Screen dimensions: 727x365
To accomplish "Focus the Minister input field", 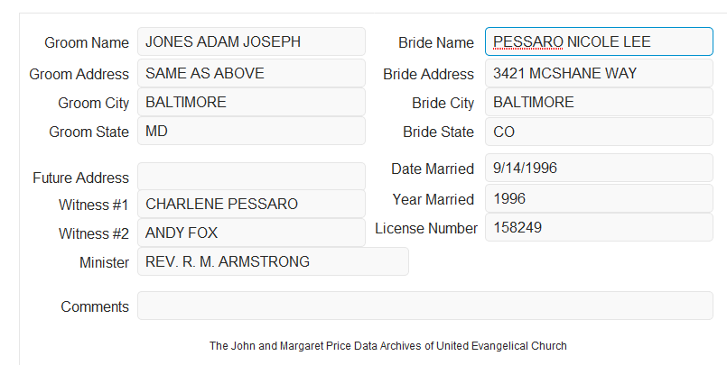I will pyautogui.click(x=273, y=261).
